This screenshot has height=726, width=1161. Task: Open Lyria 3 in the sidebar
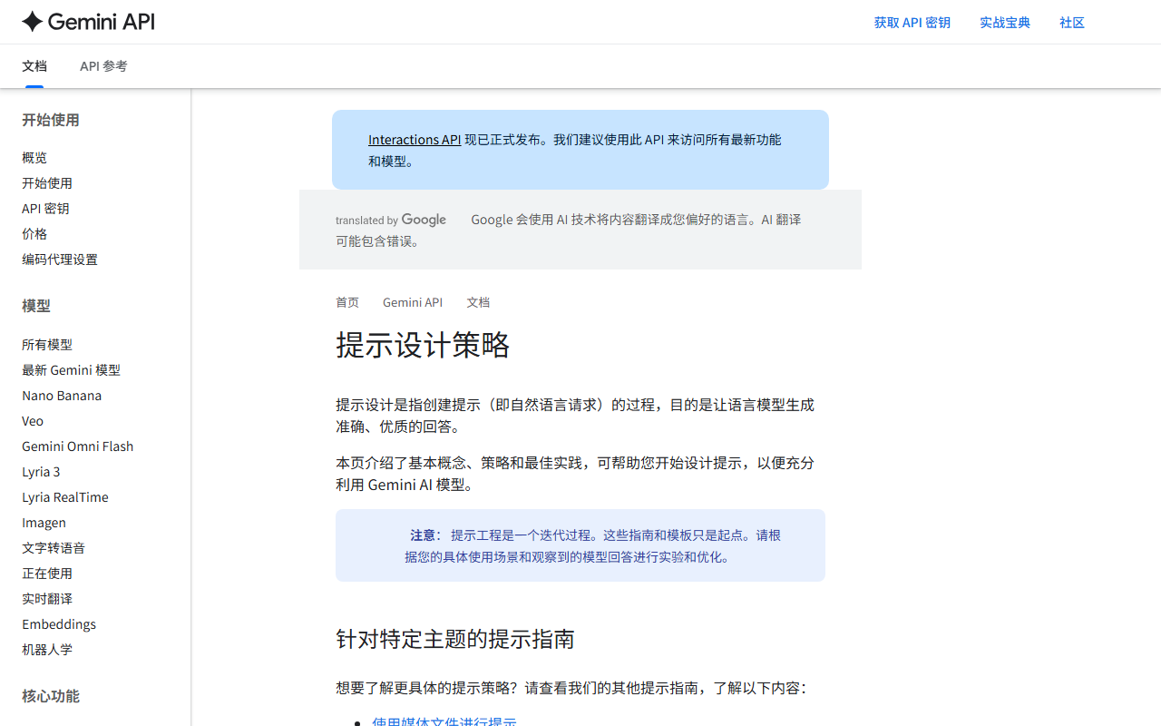pos(41,472)
